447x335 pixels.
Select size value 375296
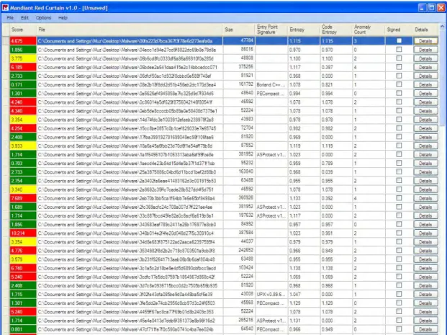coord(245,67)
